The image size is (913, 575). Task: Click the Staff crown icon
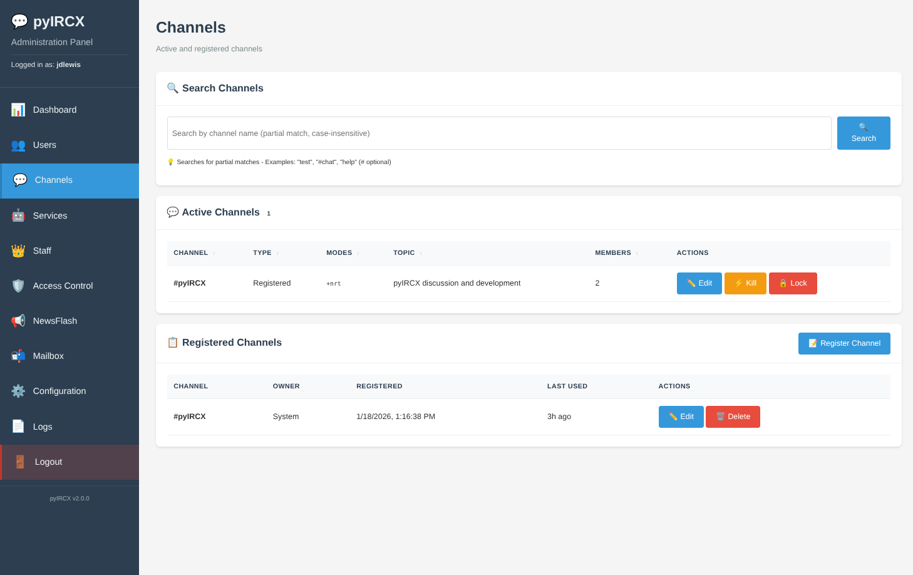(18, 250)
